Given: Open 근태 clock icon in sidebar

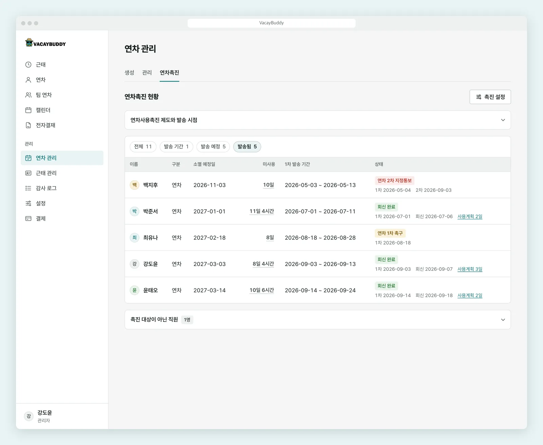Looking at the screenshot, I should click(29, 65).
